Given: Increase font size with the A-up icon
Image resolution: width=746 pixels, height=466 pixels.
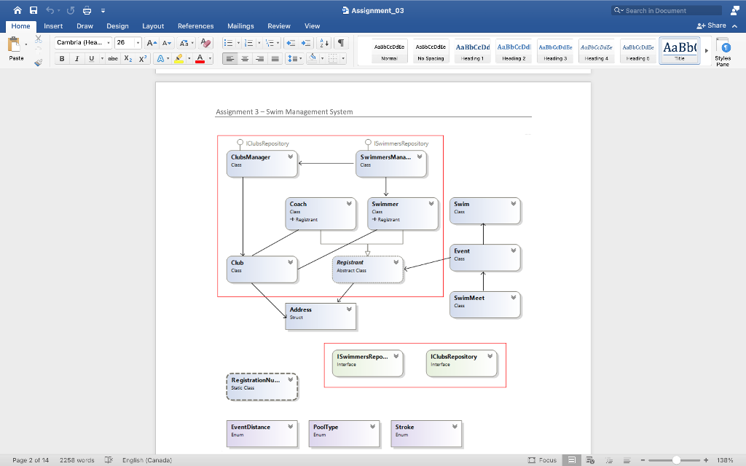Looking at the screenshot, I should (152, 43).
